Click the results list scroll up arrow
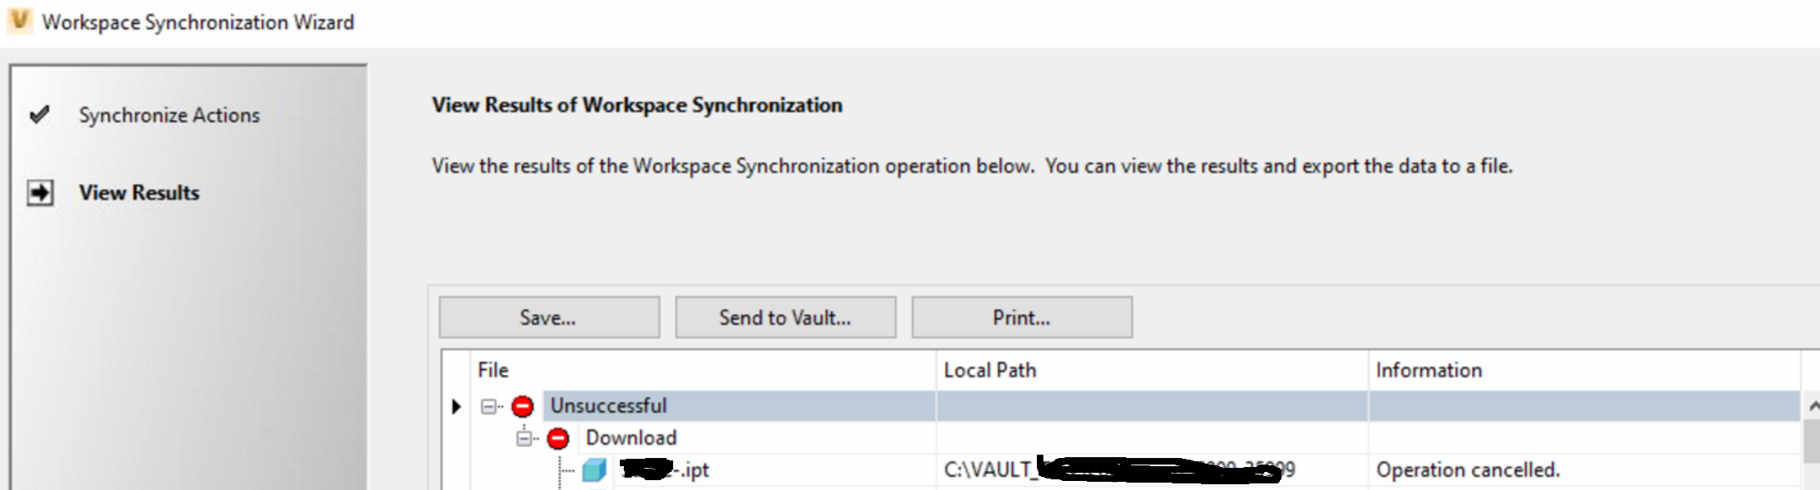 coord(1813,406)
